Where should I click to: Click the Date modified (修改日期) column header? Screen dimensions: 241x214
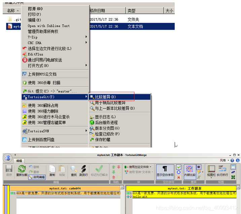pyautogui.click(x=107, y=11)
